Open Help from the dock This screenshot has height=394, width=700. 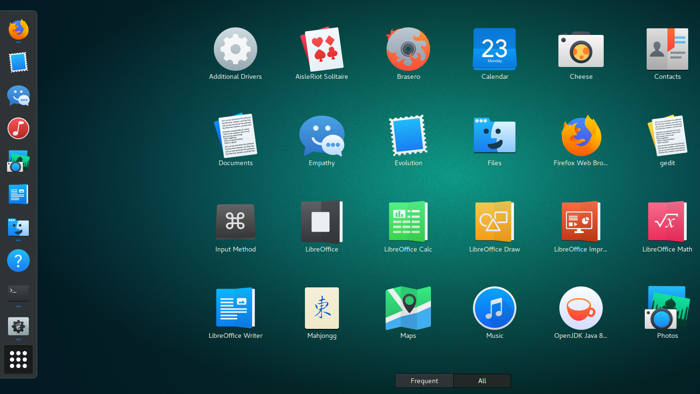pos(18,260)
